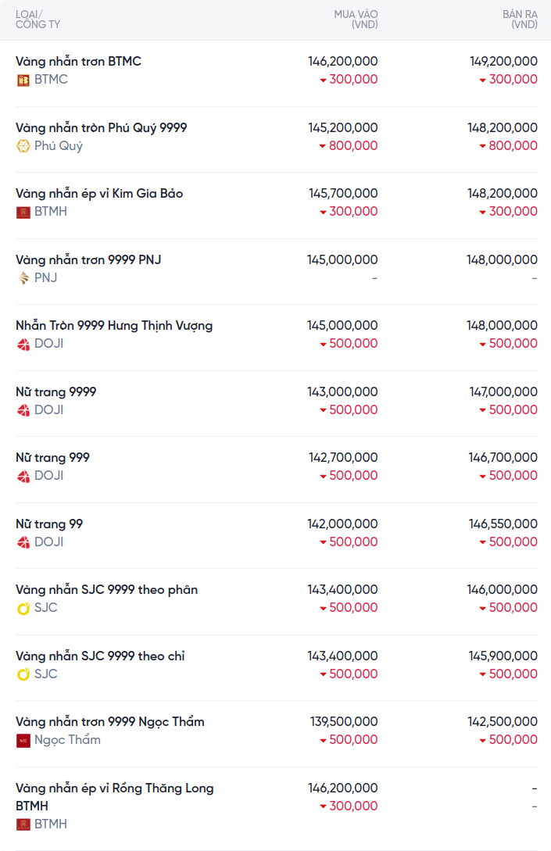Click the Ngọc Thẩm company logo
The width and height of the screenshot is (551, 851).
(x=23, y=740)
